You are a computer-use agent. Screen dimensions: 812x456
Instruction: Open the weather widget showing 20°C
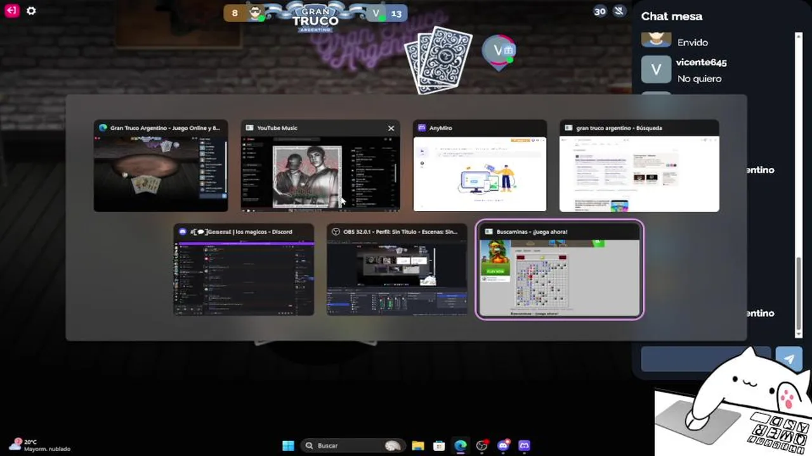(39, 445)
